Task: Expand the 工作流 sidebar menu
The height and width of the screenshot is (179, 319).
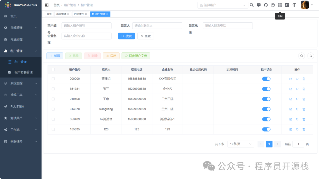Action: [21, 130]
